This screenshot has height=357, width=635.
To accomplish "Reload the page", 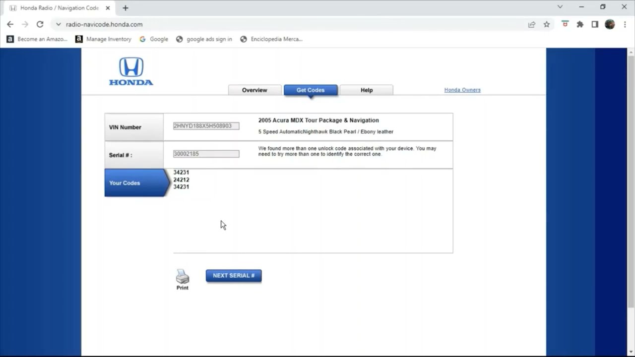I will (40, 24).
